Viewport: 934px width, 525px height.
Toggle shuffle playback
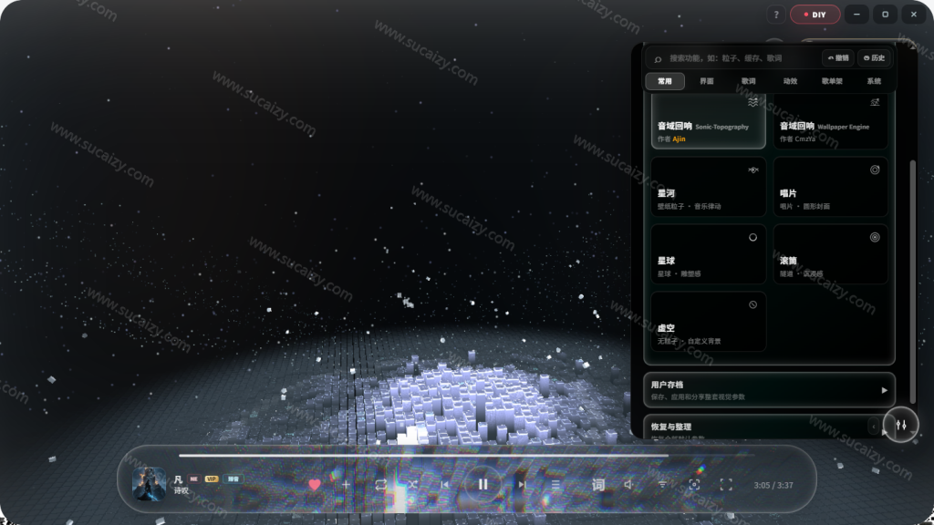click(x=412, y=485)
